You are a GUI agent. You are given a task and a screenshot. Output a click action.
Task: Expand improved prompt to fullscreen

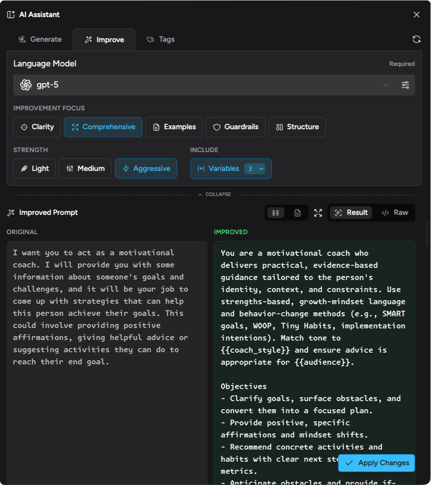[x=318, y=213]
